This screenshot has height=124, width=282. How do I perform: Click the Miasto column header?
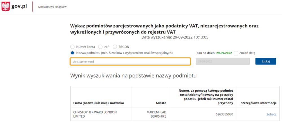pos(161,103)
